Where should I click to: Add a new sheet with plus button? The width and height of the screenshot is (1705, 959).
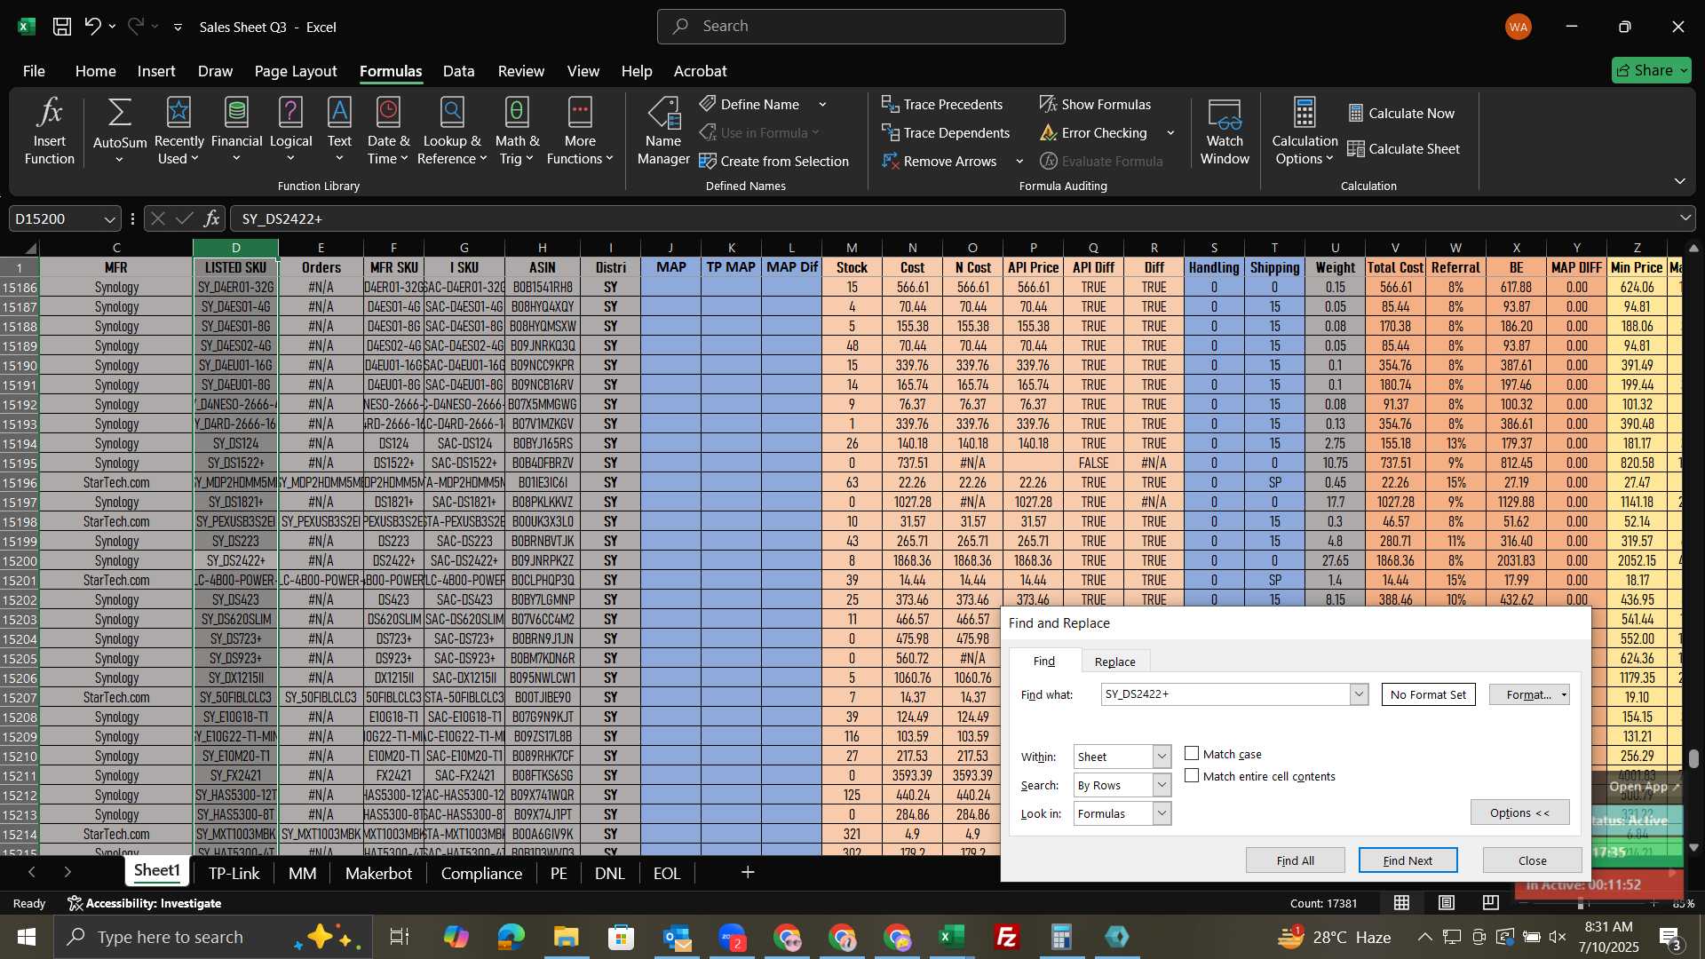(748, 873)
